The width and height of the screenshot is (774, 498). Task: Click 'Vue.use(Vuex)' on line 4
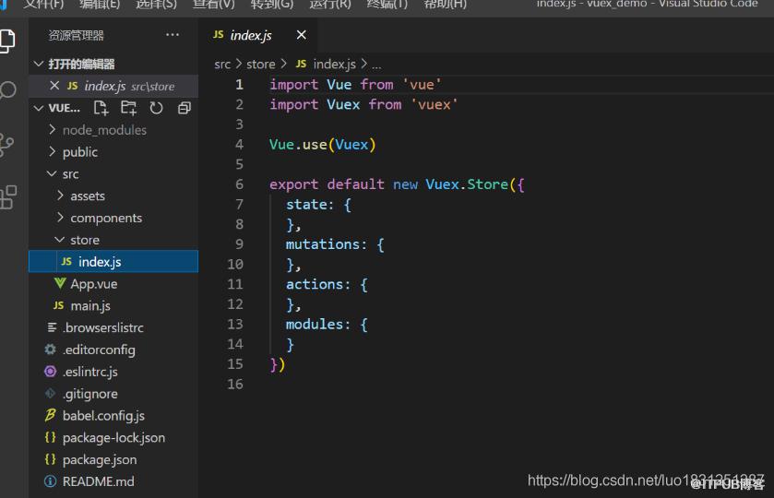click(322, 145)
